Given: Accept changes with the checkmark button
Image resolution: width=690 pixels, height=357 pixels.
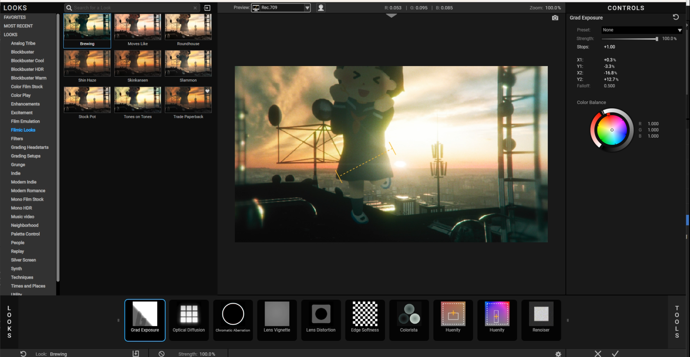Looking at the screenshot, I should (x=615, y=354).
